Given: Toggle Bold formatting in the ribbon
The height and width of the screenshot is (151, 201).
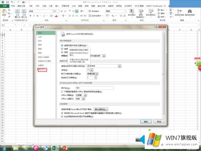Looking at the screenshot, I should (x=31, y=16).
